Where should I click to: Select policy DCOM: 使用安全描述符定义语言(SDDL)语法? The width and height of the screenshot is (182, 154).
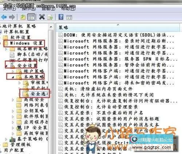(x=119, y=35)
